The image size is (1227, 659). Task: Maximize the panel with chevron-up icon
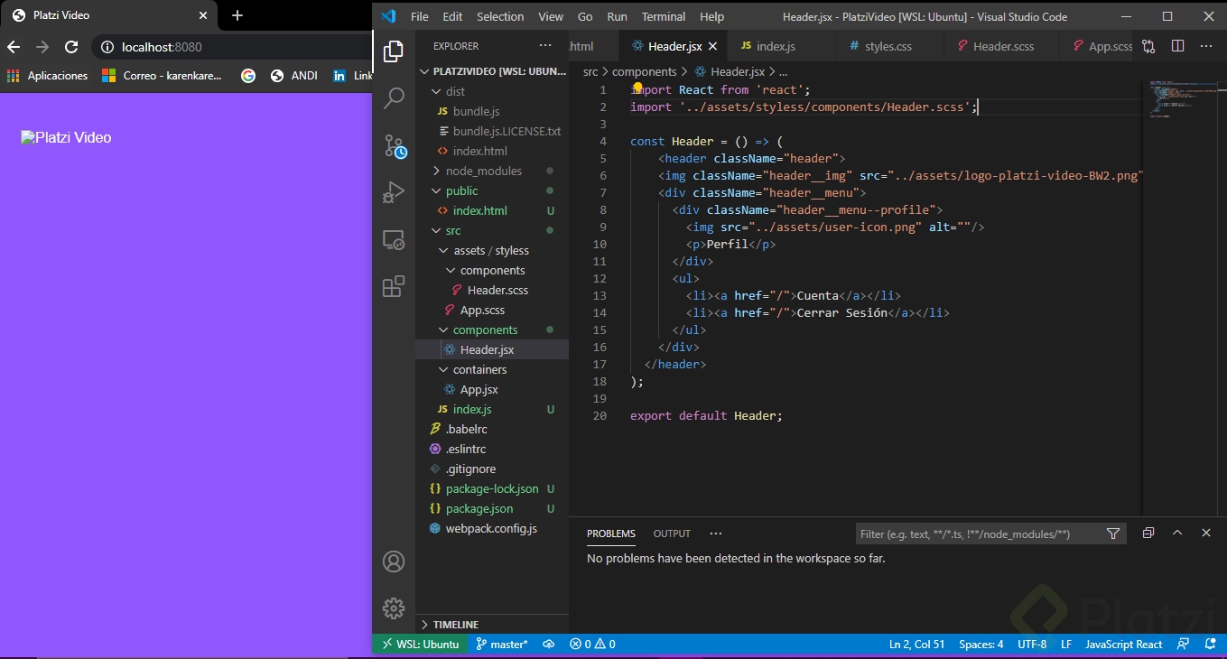click(1177, 534)
